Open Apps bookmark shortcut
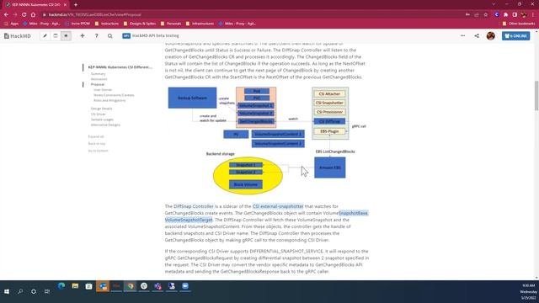 (x=11, y=24)
